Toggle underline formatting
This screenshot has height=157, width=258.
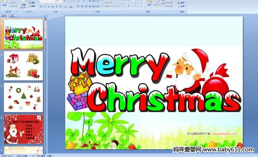(49, 6)
